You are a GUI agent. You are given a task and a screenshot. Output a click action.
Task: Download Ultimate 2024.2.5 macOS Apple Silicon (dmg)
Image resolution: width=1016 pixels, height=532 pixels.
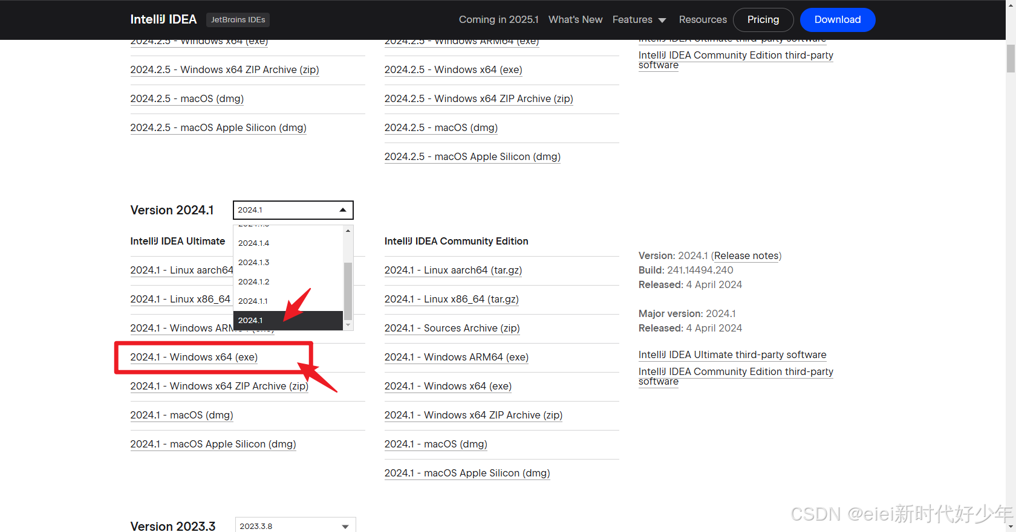218,127
